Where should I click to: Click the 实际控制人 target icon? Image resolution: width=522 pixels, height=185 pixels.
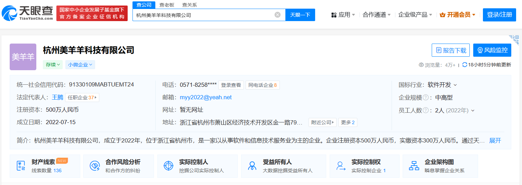click(x=168, y=166)
